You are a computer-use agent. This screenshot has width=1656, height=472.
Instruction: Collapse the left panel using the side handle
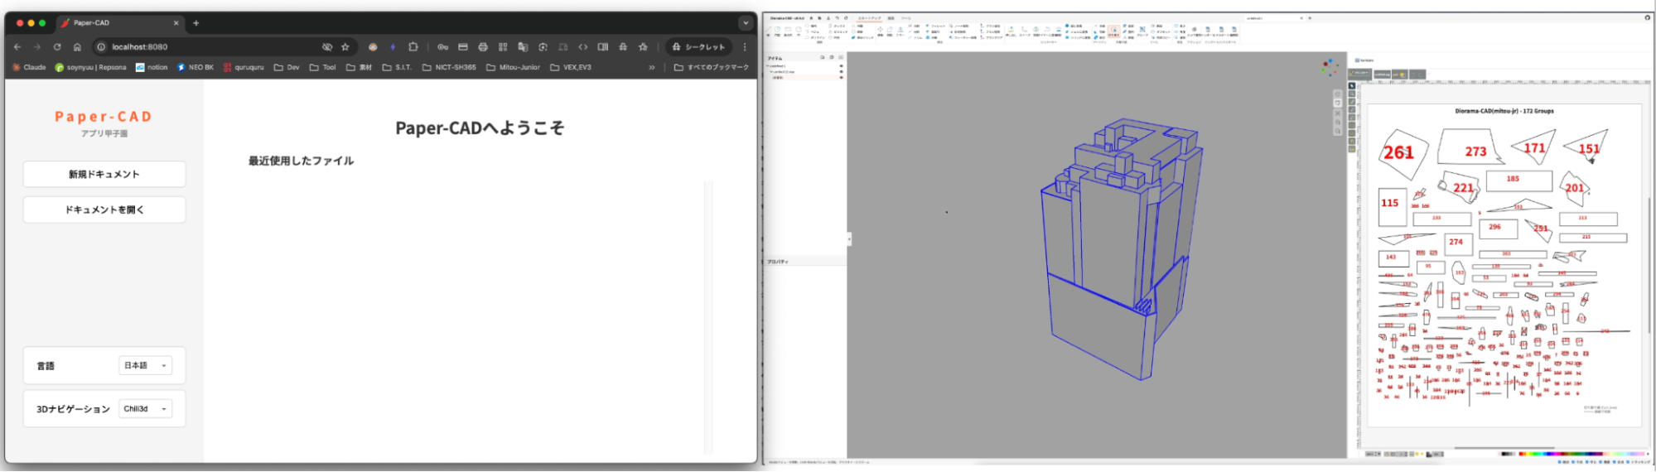849,239
